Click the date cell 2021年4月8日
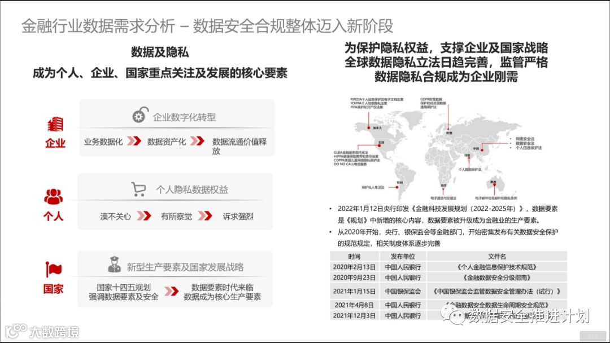The width and height of the screenshot is (610, 343). [x=354, y=305]
